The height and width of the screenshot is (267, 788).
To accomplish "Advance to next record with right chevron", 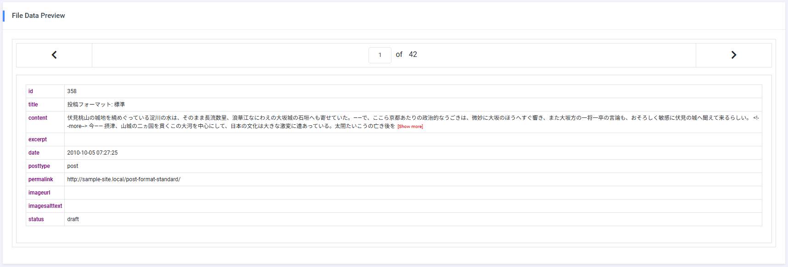I will pyautogui.click(x=733, y=55).
